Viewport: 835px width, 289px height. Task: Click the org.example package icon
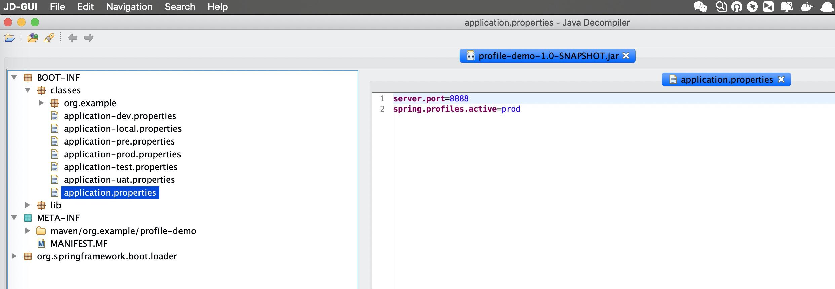(x=55, y=103)
